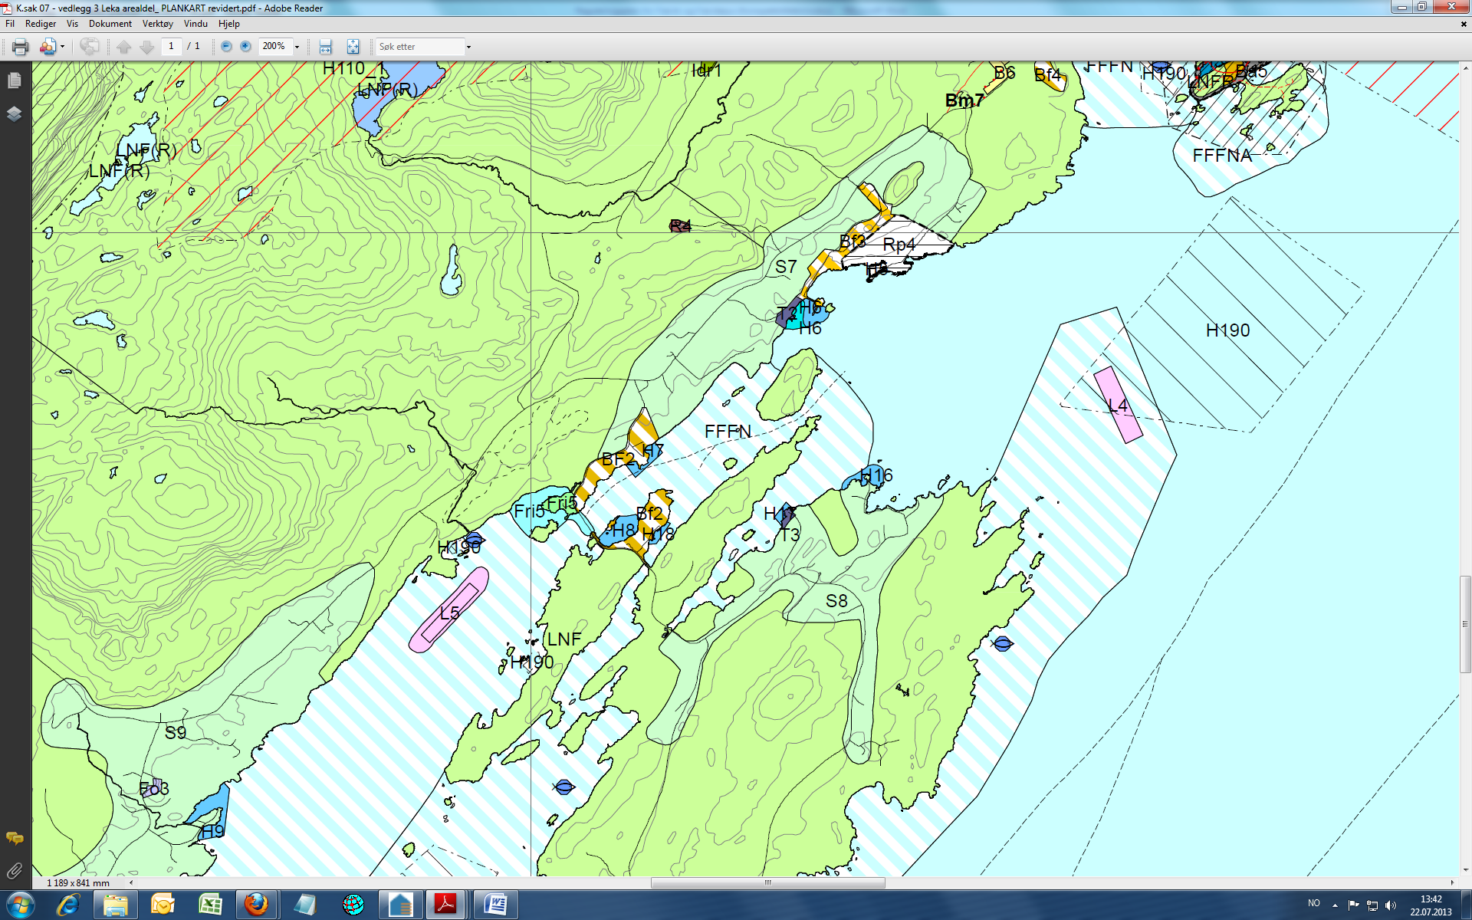1472x920 pixels.
Task: Open the Dokument menu
Action: click(110, 24)
